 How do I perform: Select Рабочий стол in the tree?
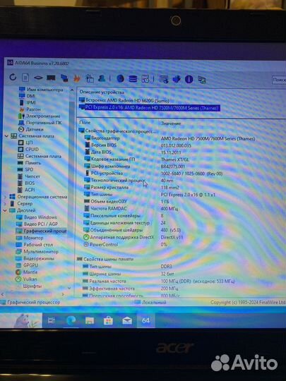pyautogui.click(x=38, y=245)
